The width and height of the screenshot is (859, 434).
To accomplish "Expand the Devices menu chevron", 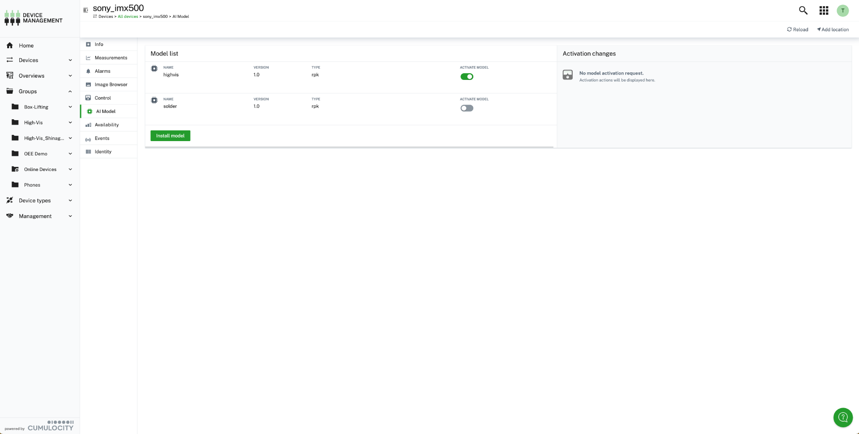I will point(70,60).
